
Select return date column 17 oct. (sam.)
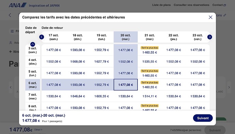tap(54, 37)
